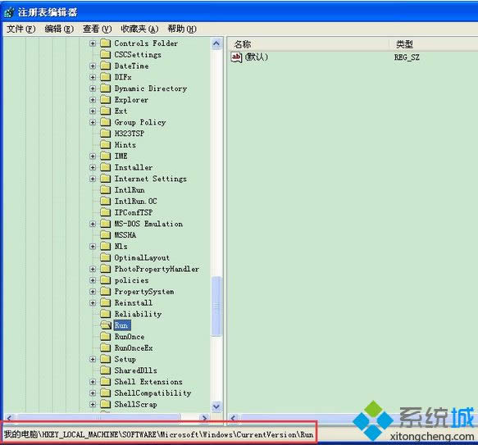Click the tree scroll up arrow
Image resolution: width=478 pixels, height=445 pixels.
[x=216, y=43]
